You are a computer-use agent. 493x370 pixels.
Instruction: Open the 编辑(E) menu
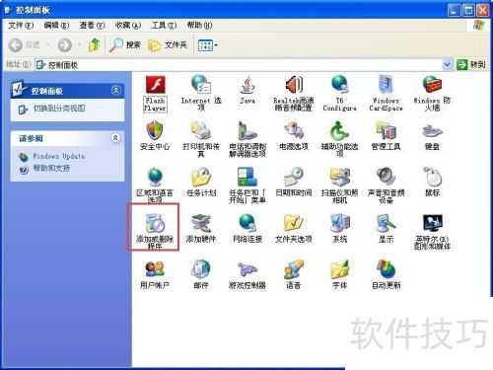click(56, 25)
